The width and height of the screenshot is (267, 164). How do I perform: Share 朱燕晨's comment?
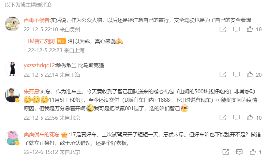click(x=223, y=117)
